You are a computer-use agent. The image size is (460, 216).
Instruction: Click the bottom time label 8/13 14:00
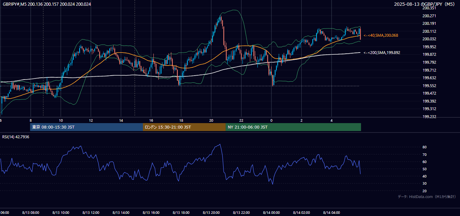pyautogui.click(x=121, y=213)
